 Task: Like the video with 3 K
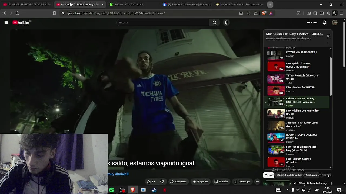click(x=151, y=182)
